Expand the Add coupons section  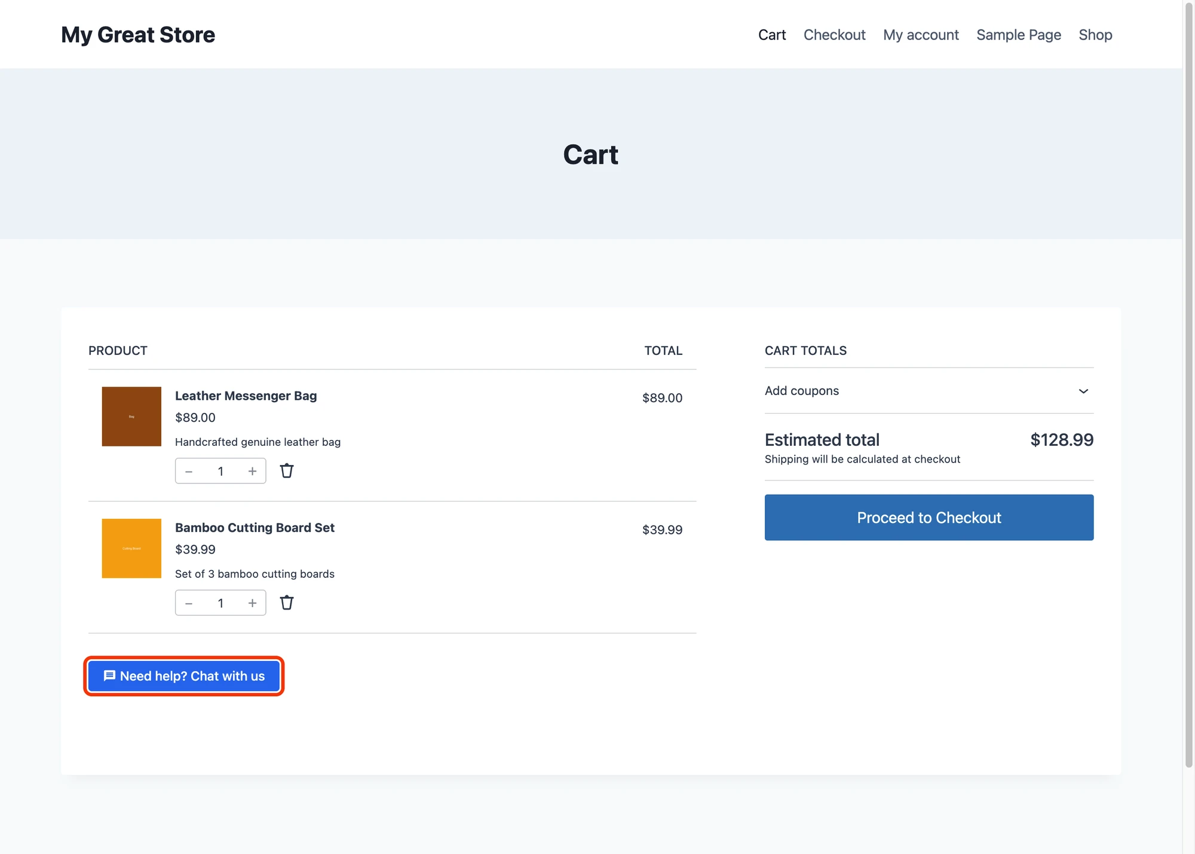tap(929, 391)
